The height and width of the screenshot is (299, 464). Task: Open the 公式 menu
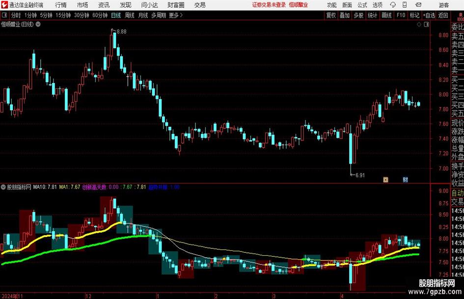(x=362, y=5)
